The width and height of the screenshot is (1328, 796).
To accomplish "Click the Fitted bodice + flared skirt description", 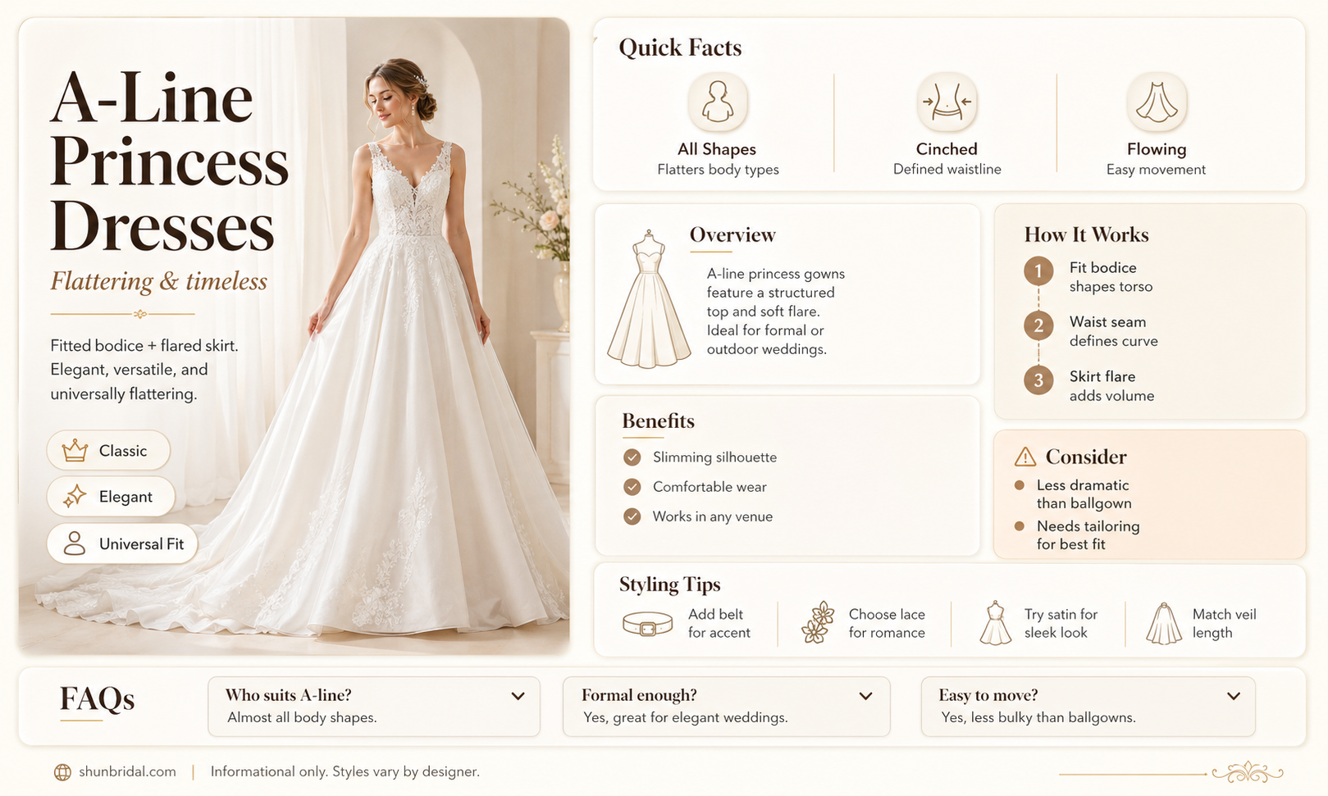I will click(x=144, y=370).
